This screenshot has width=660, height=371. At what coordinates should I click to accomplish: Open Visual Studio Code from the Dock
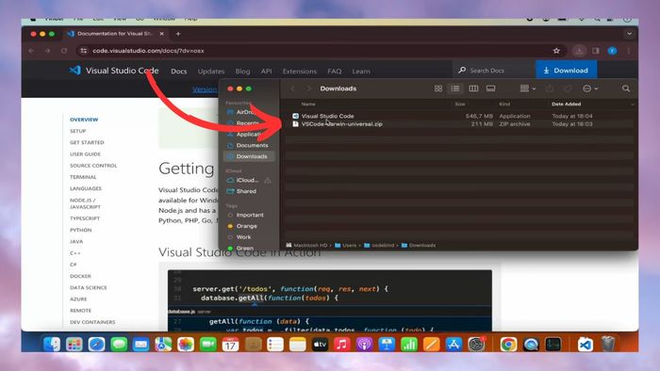point(586,345)
